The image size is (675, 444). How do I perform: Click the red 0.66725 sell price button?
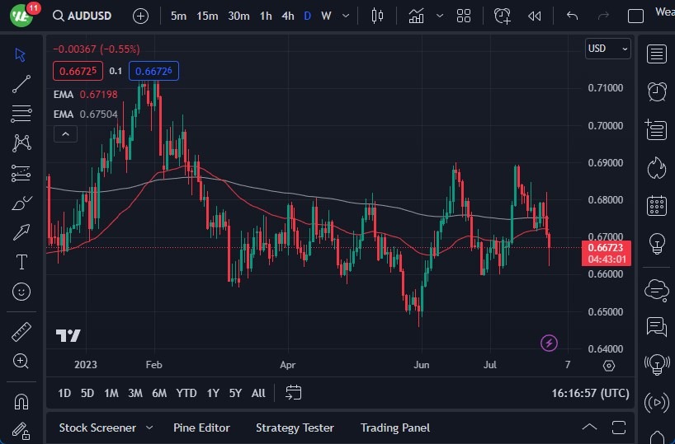coord(78,71)
